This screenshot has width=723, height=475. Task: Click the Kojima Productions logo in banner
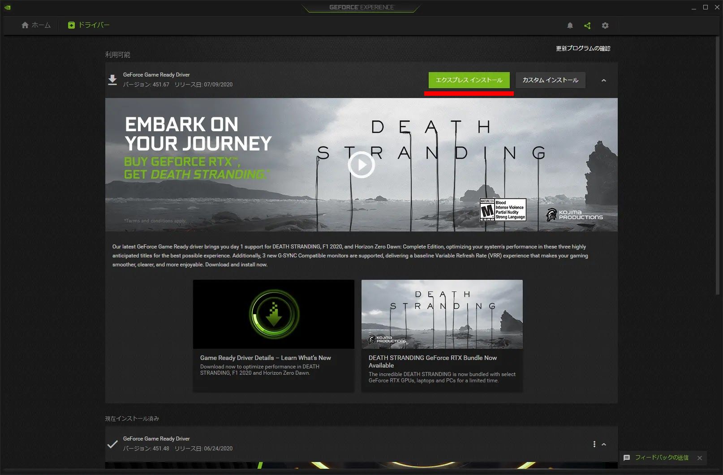[x=574, y=215]
